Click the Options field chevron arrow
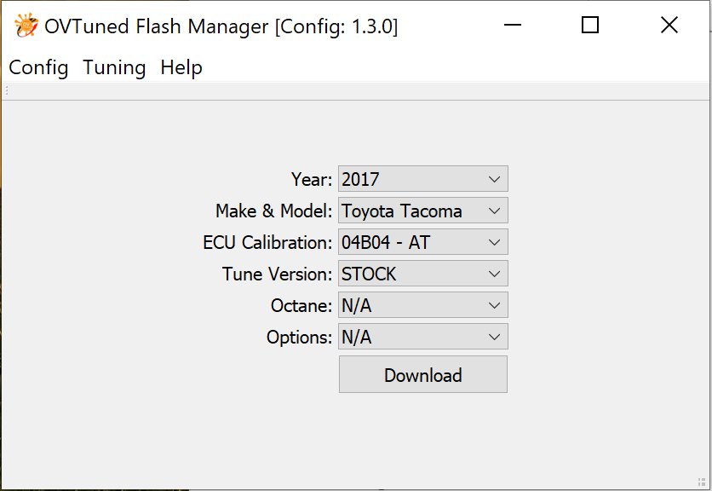Screen dimensions: 712x491 pyautogui.click(x=495, y=337)
